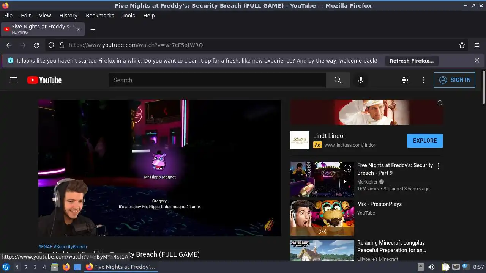Screen dimensions: 486x273
Task: Open the Help menu
Action: click(149, 16)
